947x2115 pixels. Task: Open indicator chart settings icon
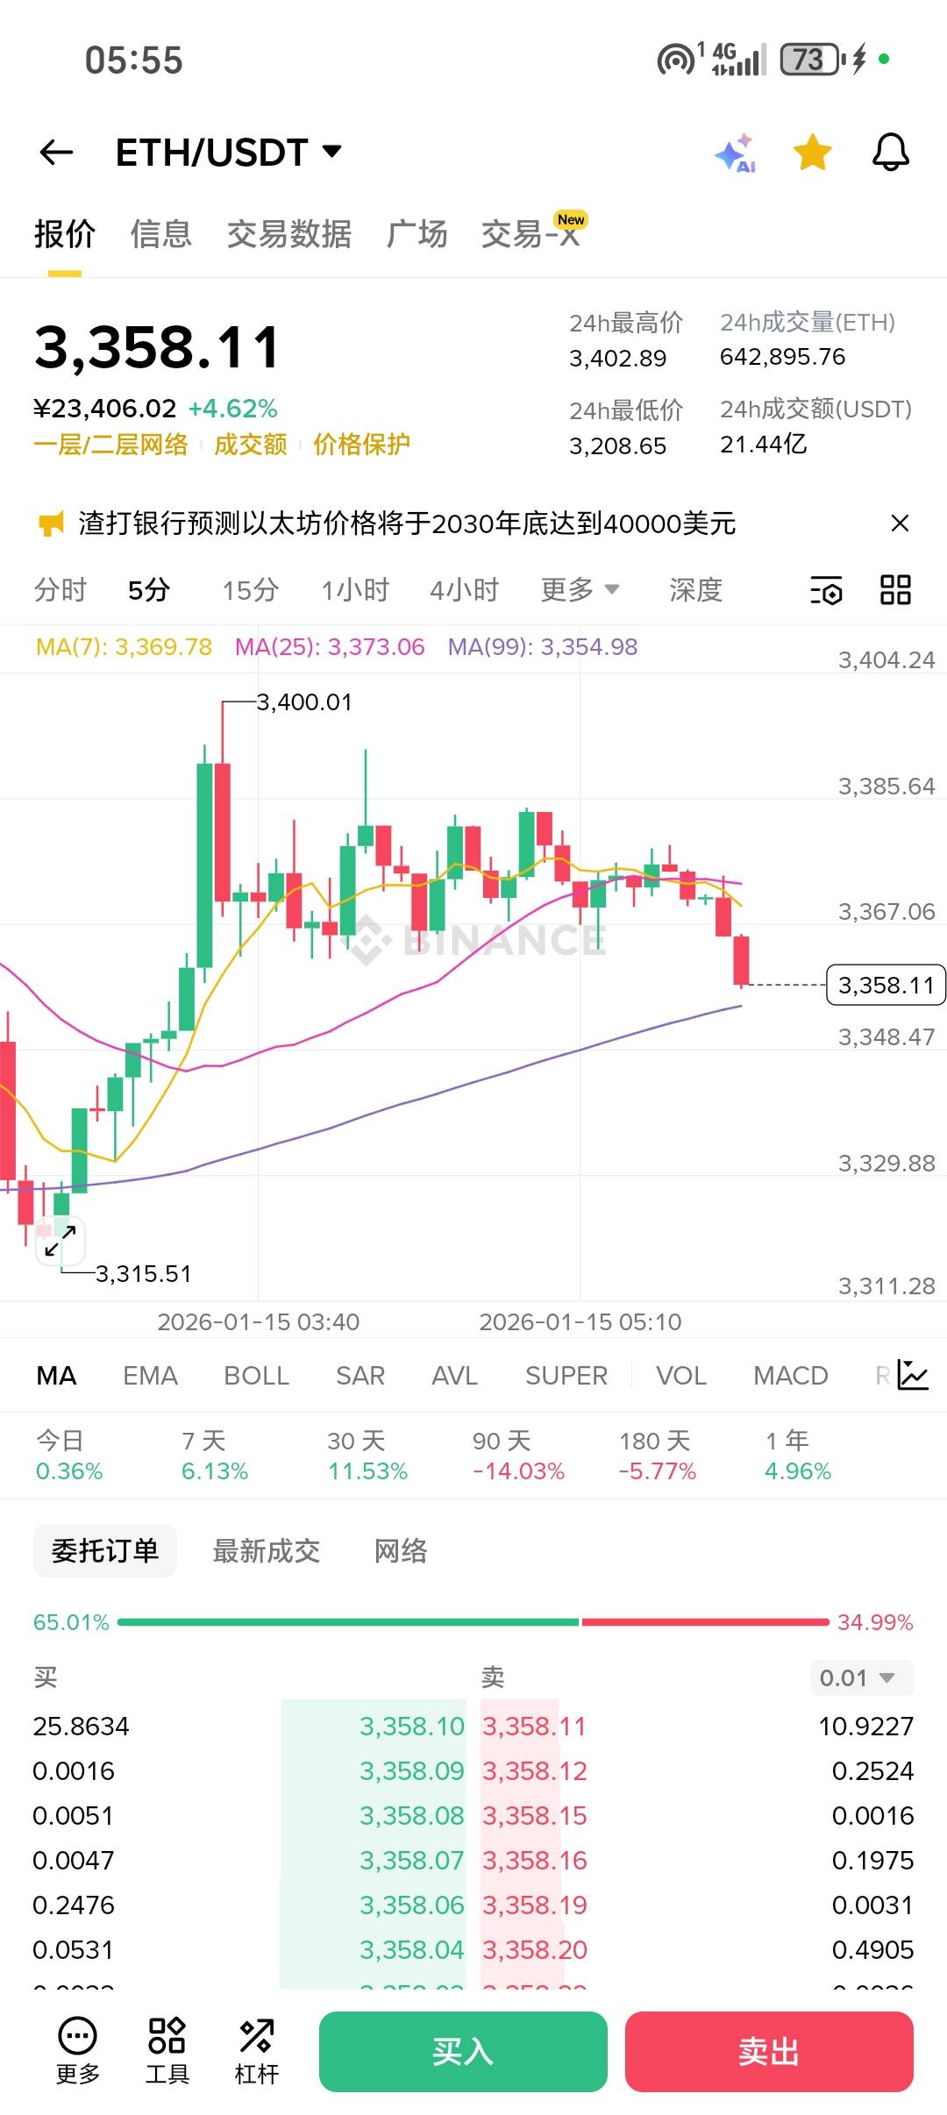(912, 1375)
